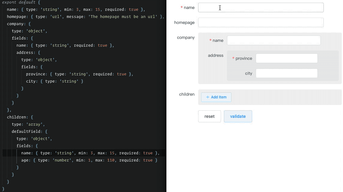Focus the province input field
This screenshot has width=343, height=192.
point(286,58)
